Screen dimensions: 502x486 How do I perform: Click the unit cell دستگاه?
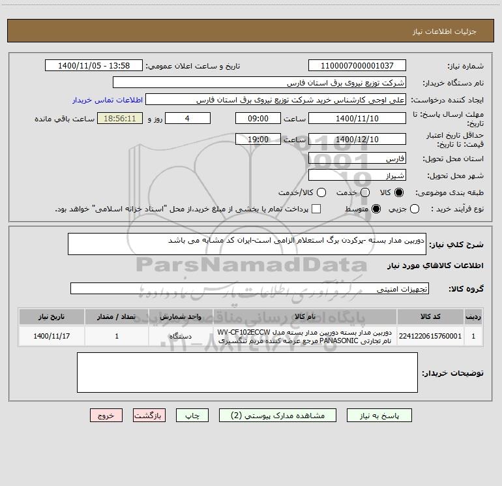coord(181,336)
